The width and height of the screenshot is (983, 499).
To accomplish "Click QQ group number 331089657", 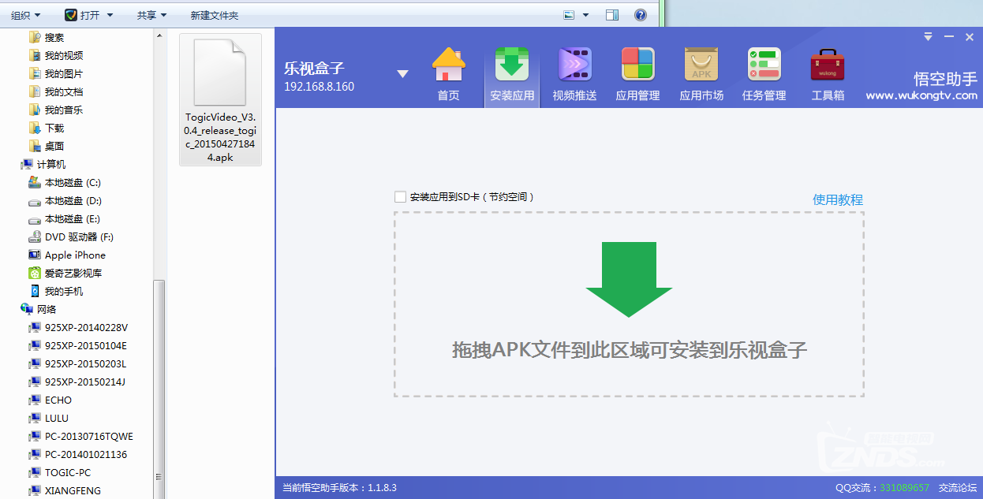I will [x=904, y=488].
